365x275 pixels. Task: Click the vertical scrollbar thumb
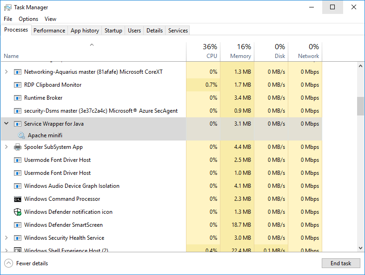pyautogui.click(x=360, y=106)
